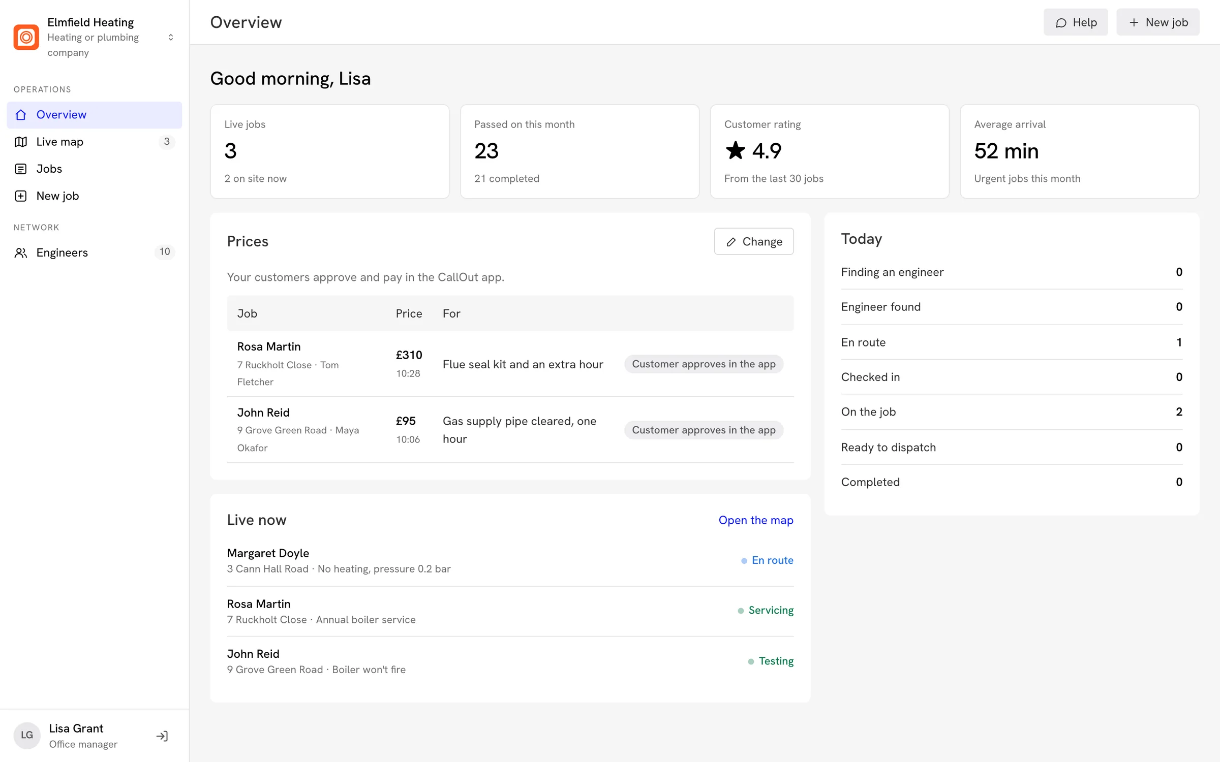Image resolution: width=1220 pixels, height=762 pixels.
Task: Click the Overview home icon
Action: [x=21, y=115]
